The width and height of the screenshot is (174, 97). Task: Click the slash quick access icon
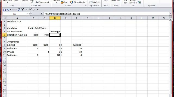[x=34, y=10]
